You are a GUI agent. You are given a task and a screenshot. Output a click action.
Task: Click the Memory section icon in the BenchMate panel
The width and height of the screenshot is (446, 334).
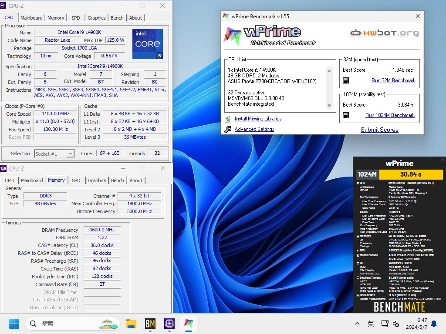(358, 236)
